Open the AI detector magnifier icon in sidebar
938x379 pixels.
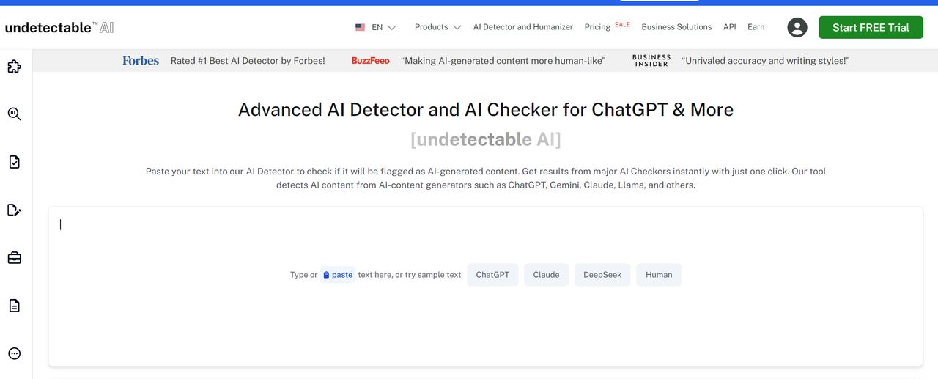(x=14, y=114)
